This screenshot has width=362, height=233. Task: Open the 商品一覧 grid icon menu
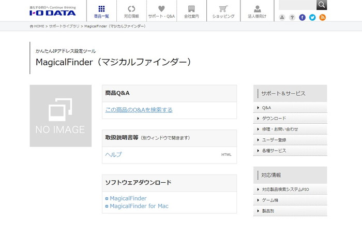point(101,11)
